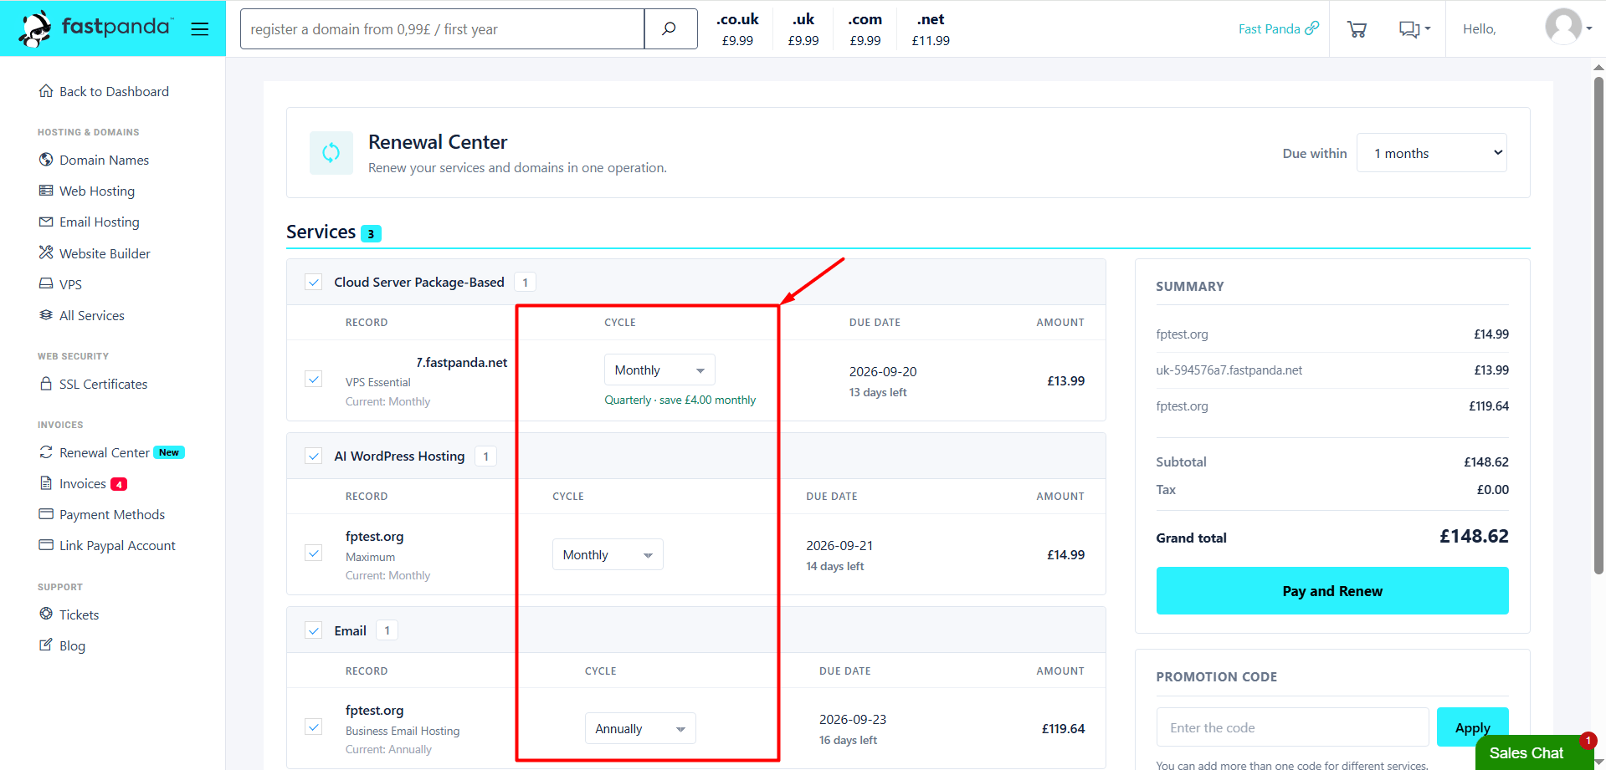Open the fptest.org Maximum cycle dropdown
This screenshot has width=1606, height=770.
coord(608,555)
